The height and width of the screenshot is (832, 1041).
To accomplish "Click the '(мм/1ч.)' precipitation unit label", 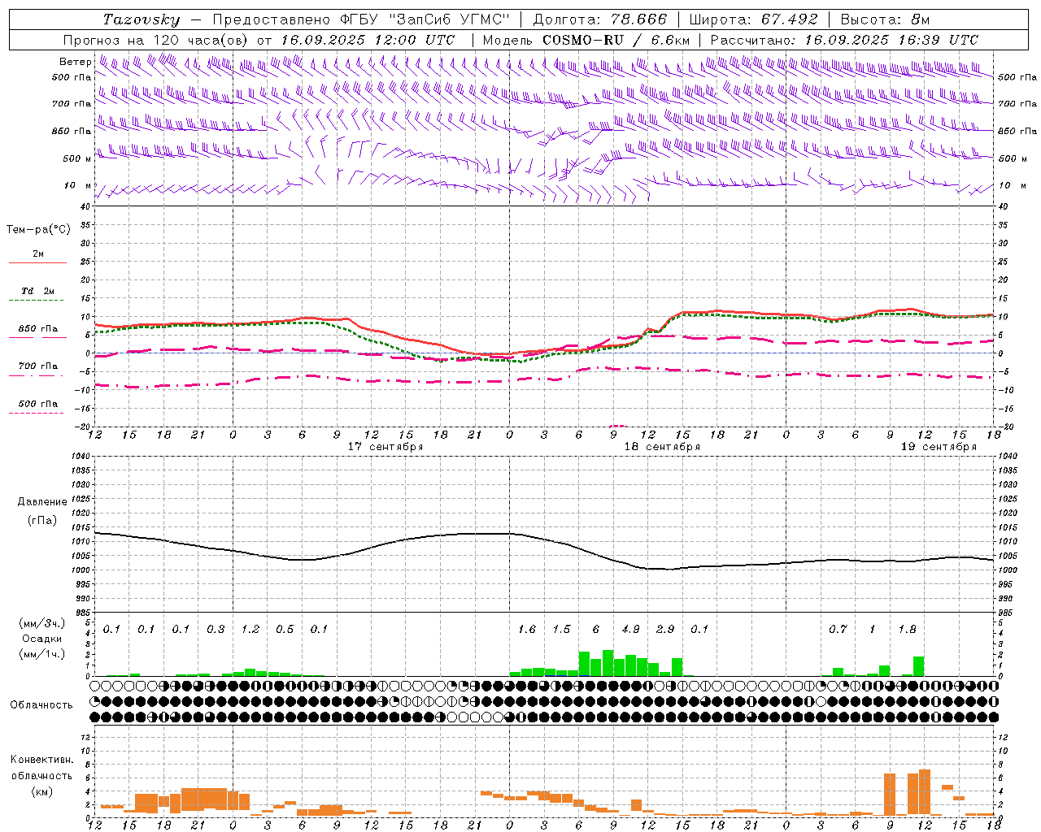I will 42,654.
